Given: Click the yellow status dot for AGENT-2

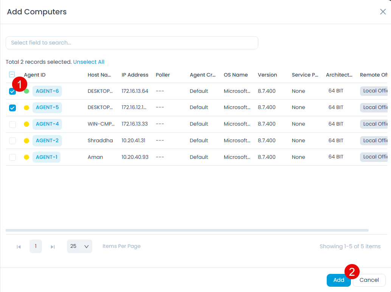Looking at the screenshot, I should click(x=26, y=141).
